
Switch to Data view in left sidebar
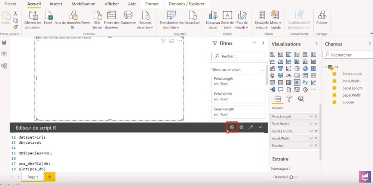coord(4,54)
